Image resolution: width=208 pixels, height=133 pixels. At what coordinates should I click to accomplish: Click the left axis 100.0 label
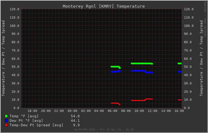(x=14, y=26)
